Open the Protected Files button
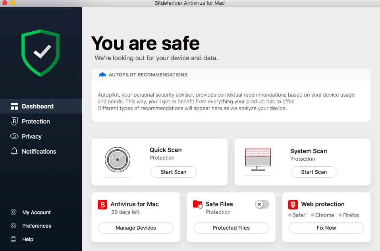380x251 pixels. coord(231,228)
